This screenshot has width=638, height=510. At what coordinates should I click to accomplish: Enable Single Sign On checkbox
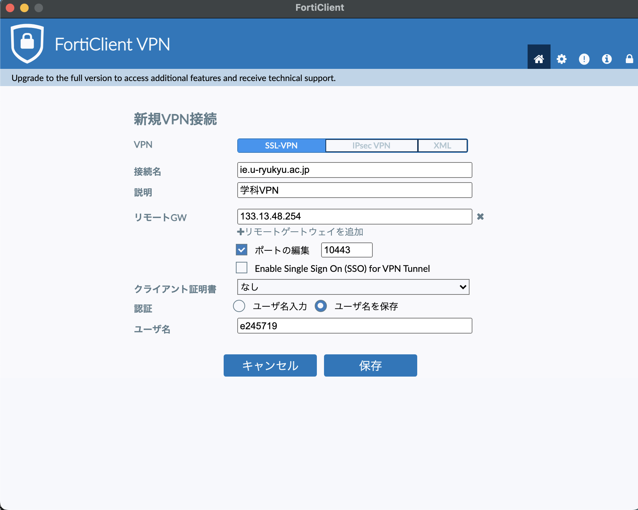click(x=242, y=268)
